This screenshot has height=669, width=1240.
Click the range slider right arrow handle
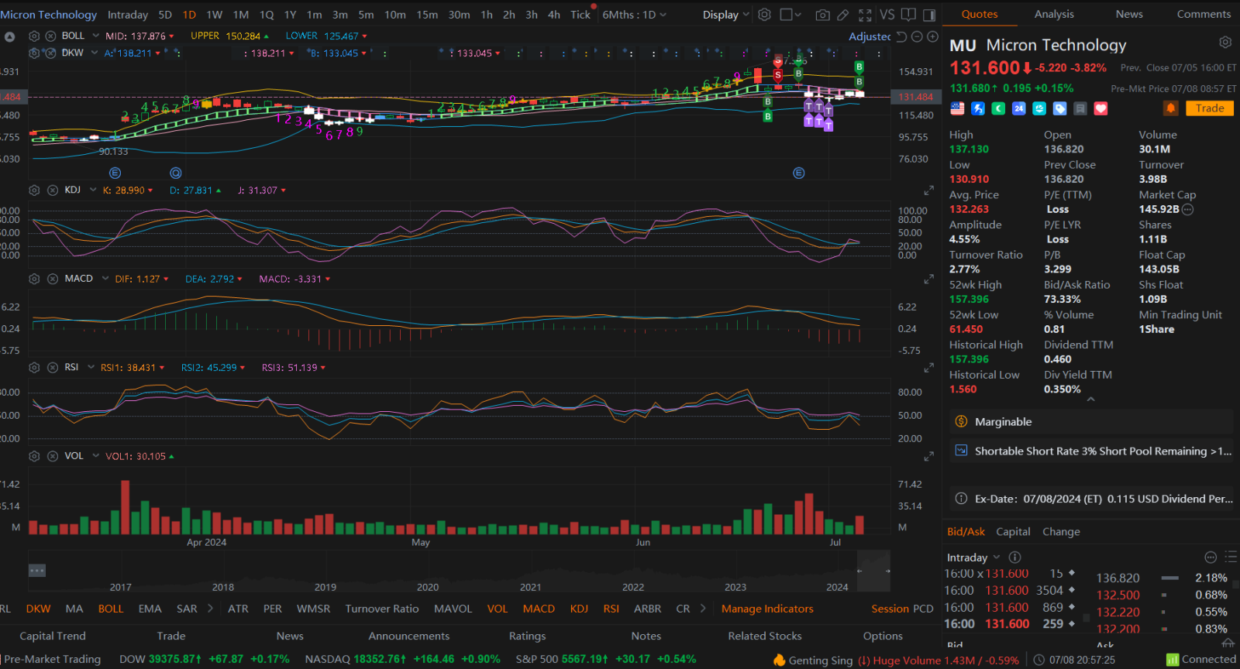[x=887, y=571]
